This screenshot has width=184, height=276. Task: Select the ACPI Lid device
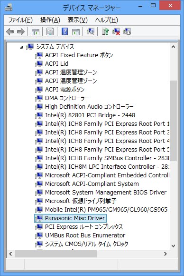click(x=56, y=64)
